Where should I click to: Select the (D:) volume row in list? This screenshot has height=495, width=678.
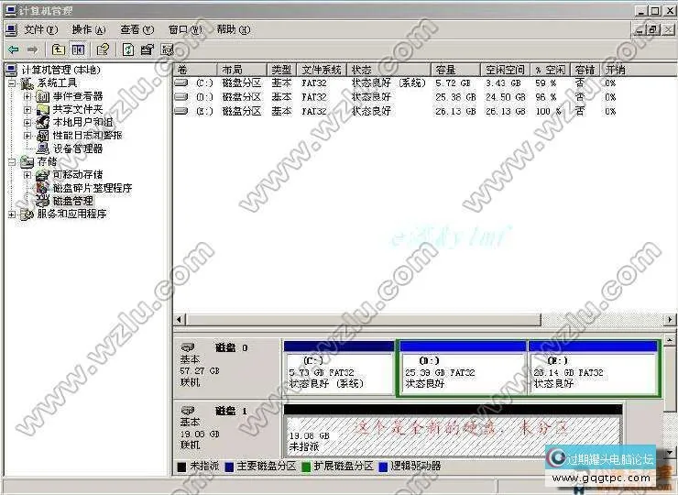(x=395, y=97)
